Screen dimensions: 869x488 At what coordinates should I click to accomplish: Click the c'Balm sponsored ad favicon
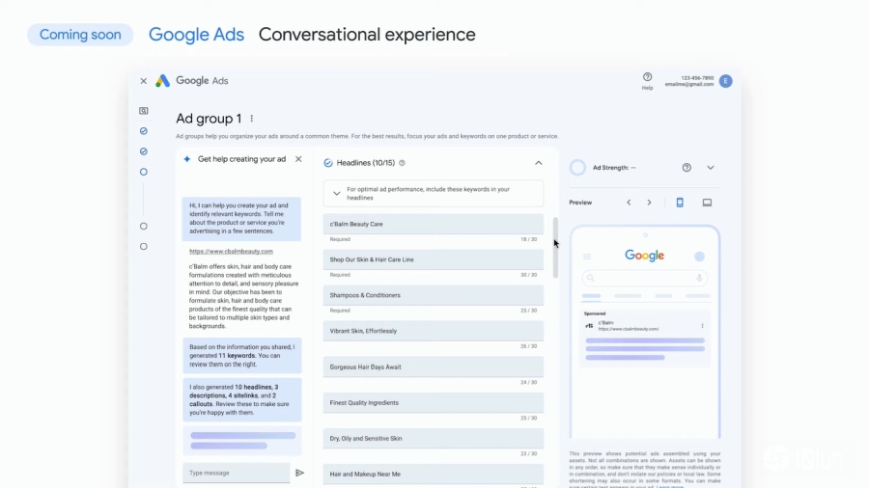pyautogui.click(x=589, y=326)
